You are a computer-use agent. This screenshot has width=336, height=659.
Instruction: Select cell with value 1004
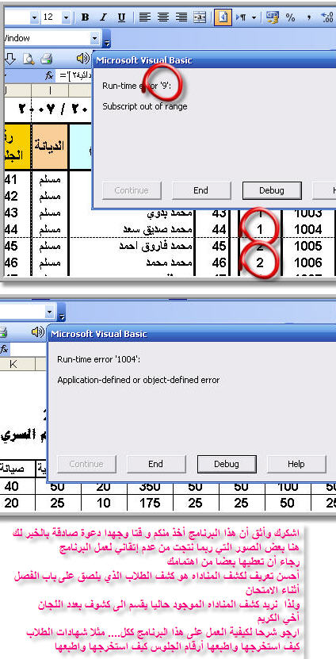click(308, 229)
